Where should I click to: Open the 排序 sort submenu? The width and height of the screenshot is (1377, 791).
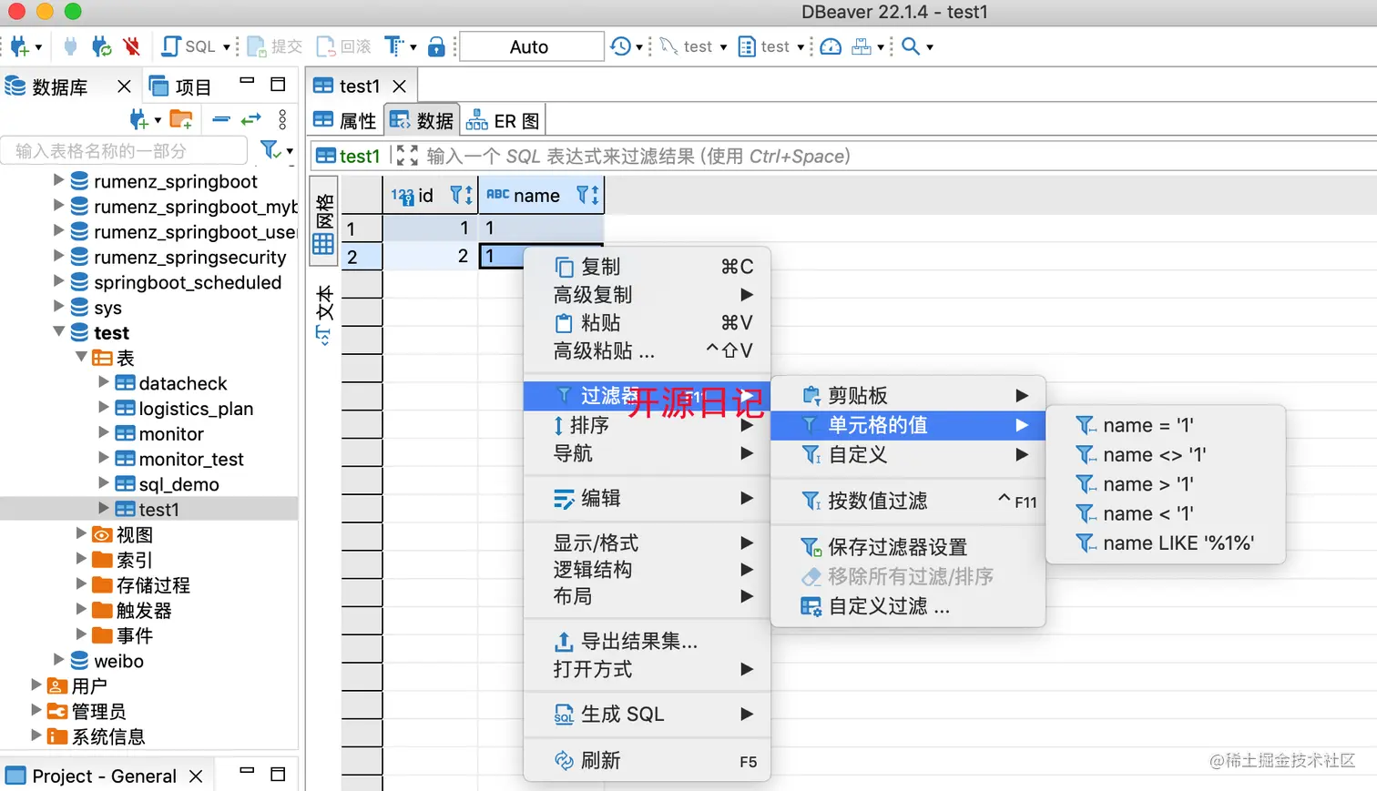click(647, 425)
